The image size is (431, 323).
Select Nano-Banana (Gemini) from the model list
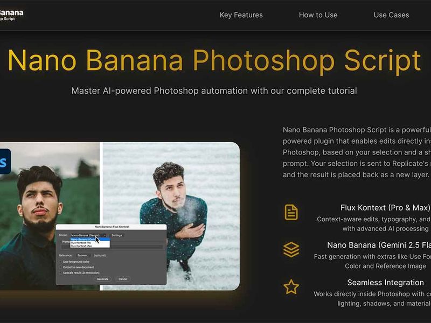click(90, 239)
